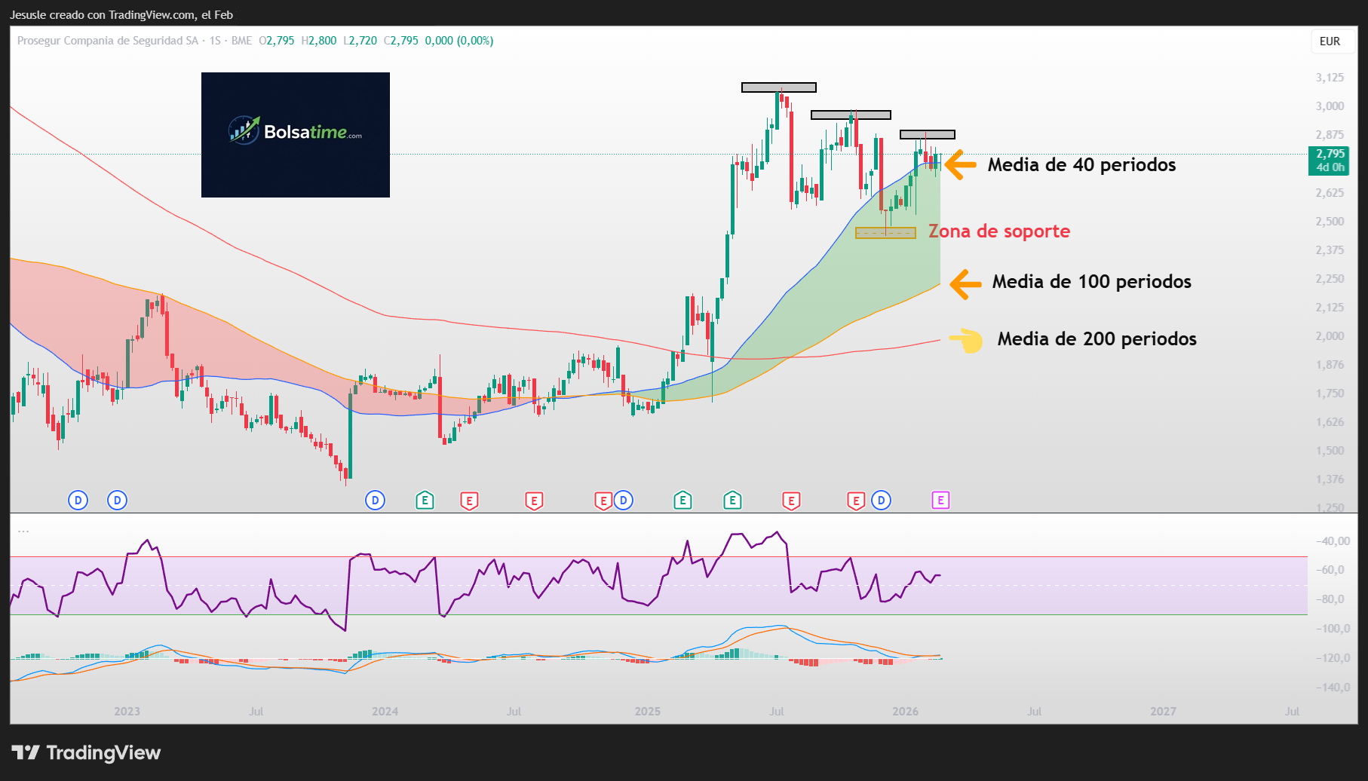Click the blue D marker next to 2026
The image size is (1368, 781).
click(881, 500)
